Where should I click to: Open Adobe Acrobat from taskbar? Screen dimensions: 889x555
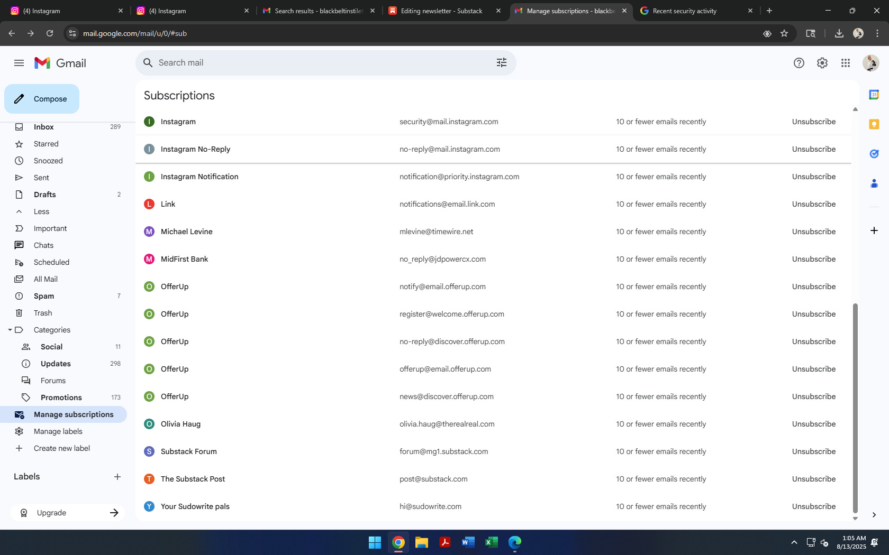point(445,542)
